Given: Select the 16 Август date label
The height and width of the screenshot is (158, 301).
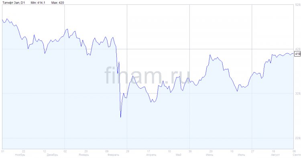Looking at the screenshot, I should (x=275, y=153).
